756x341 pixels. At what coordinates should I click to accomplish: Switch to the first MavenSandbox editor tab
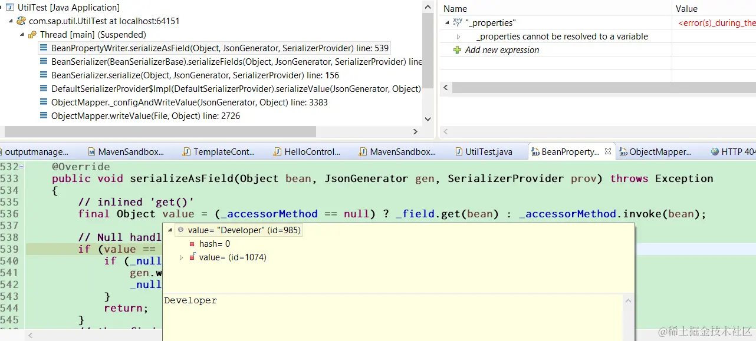pos(126,152)
